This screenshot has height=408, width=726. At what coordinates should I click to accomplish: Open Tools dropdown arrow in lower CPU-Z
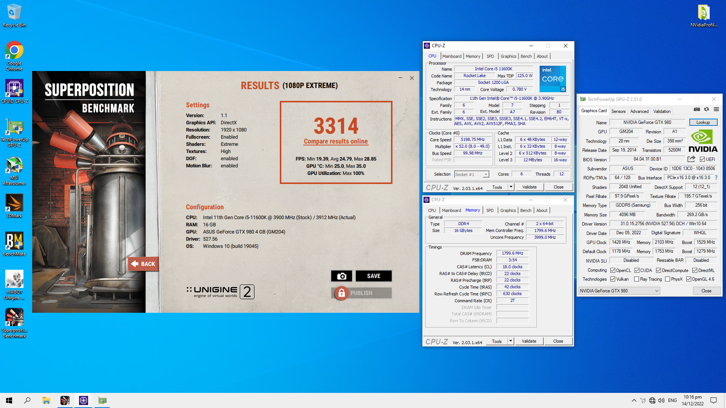[x=510, y=341]
